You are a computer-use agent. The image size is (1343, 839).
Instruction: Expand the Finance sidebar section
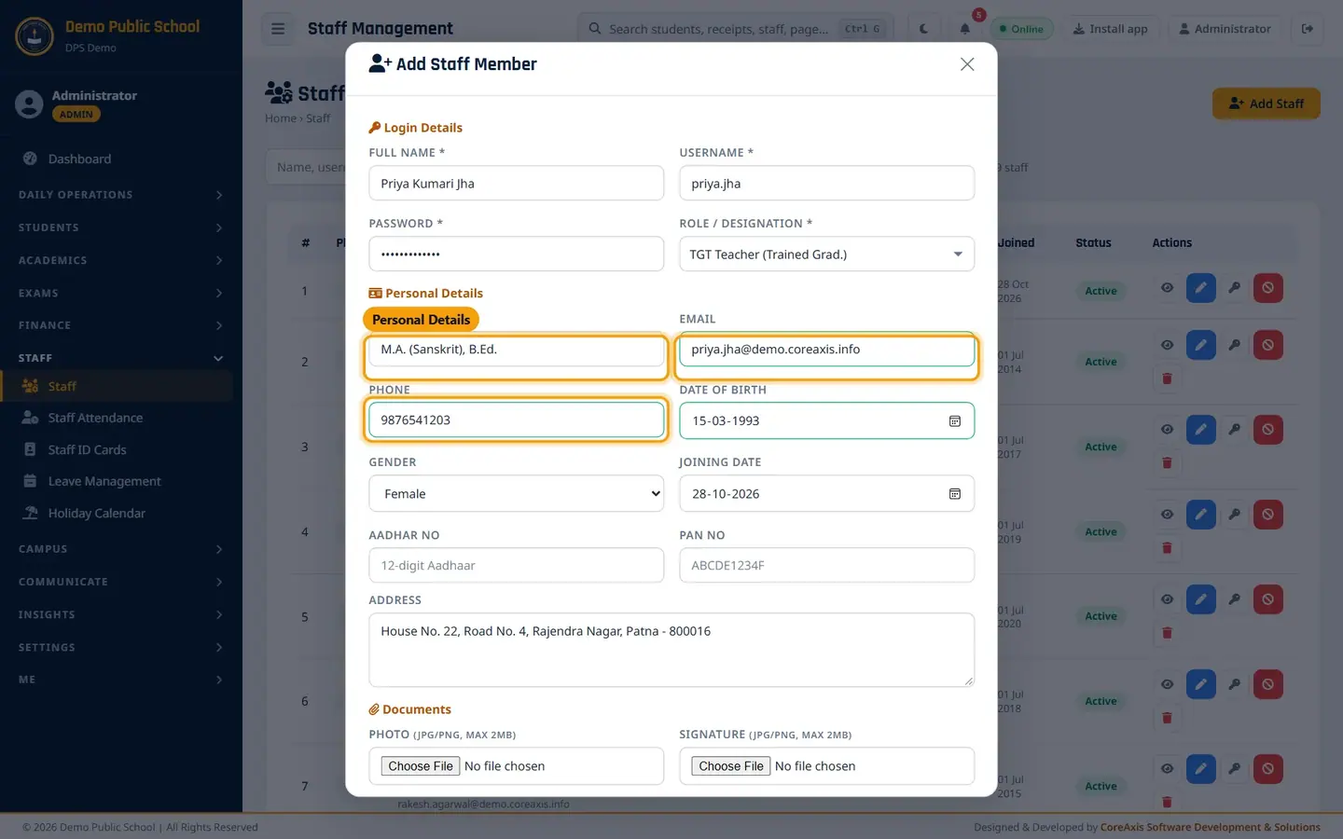click(x=121, y=325)
